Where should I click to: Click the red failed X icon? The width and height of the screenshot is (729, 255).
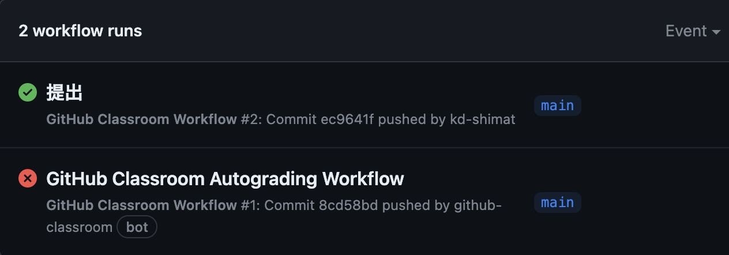click(x=28, y=179)
